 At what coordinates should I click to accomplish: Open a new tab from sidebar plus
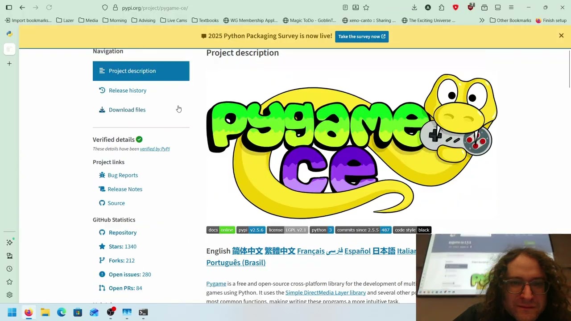pos(9,64)
